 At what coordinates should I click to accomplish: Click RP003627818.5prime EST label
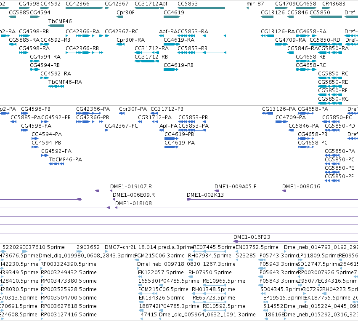[x=69, y=306]
